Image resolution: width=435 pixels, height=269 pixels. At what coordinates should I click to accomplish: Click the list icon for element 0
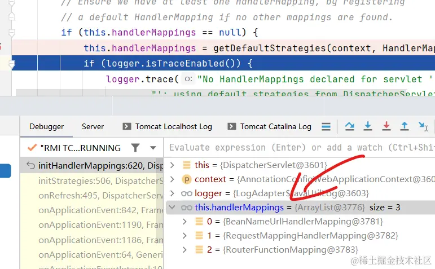point(199,222)
